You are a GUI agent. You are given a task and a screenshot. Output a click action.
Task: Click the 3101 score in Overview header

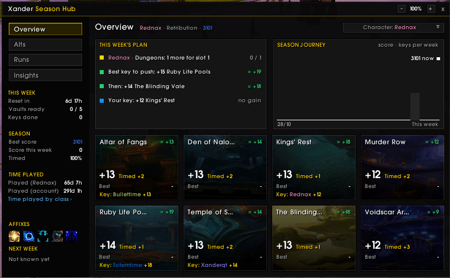pos(208,28)
